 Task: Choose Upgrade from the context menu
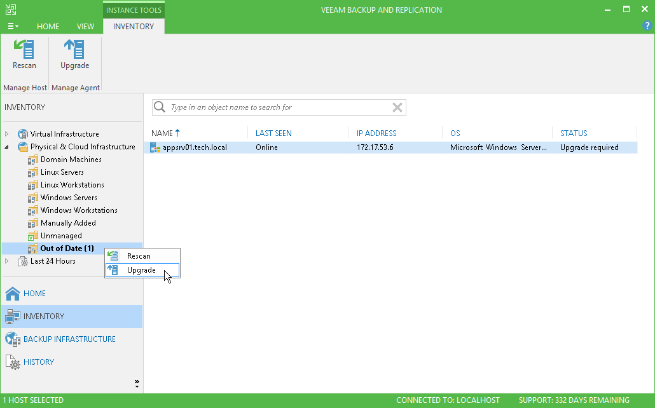click(142, 270)
